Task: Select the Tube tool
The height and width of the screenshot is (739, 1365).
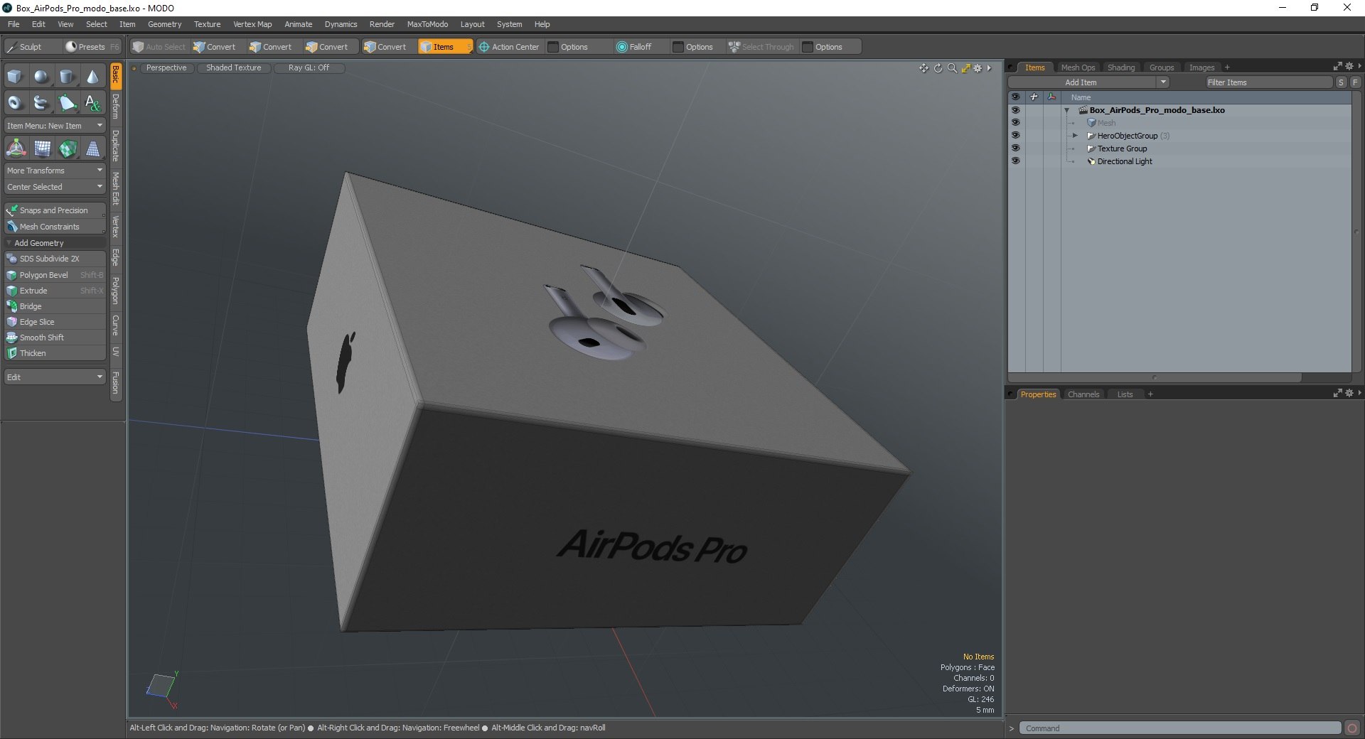Action: click(41, 103)
